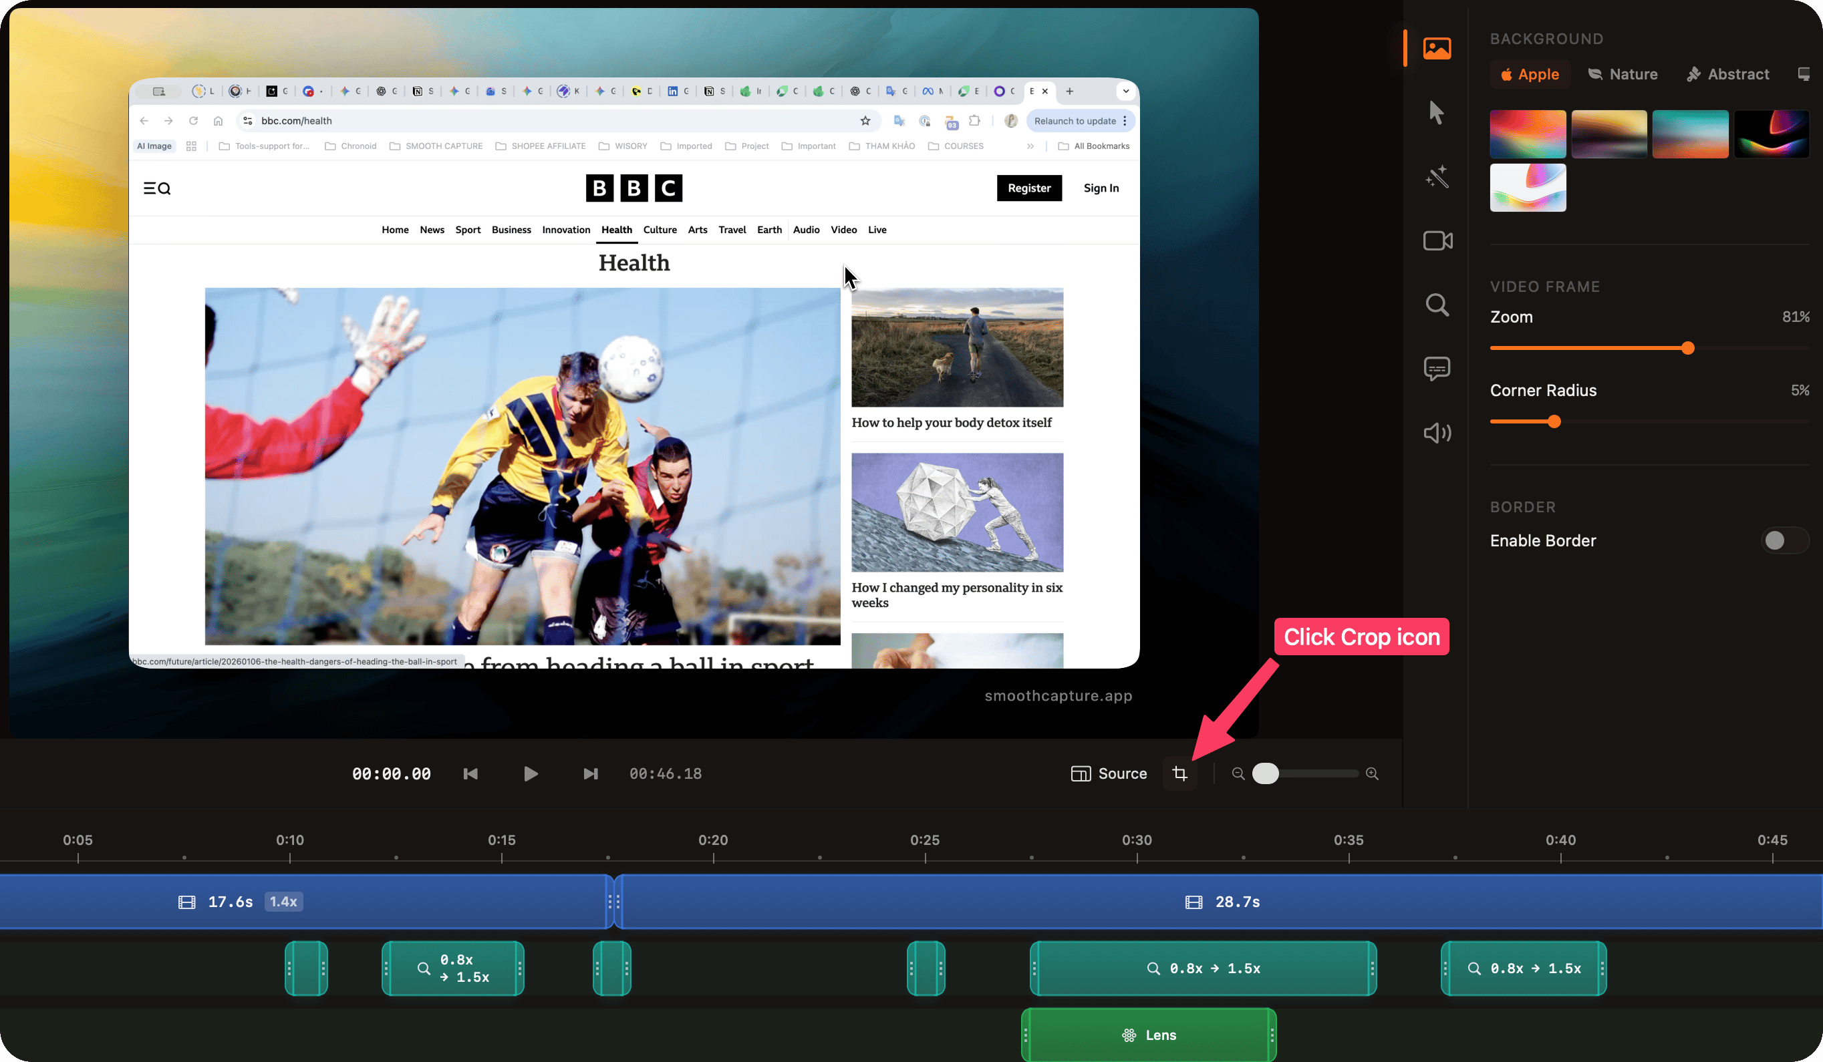Viewport: 1823px width, 1062px height.
Task: Click the Zoom slider handle
Action: 1688,349
